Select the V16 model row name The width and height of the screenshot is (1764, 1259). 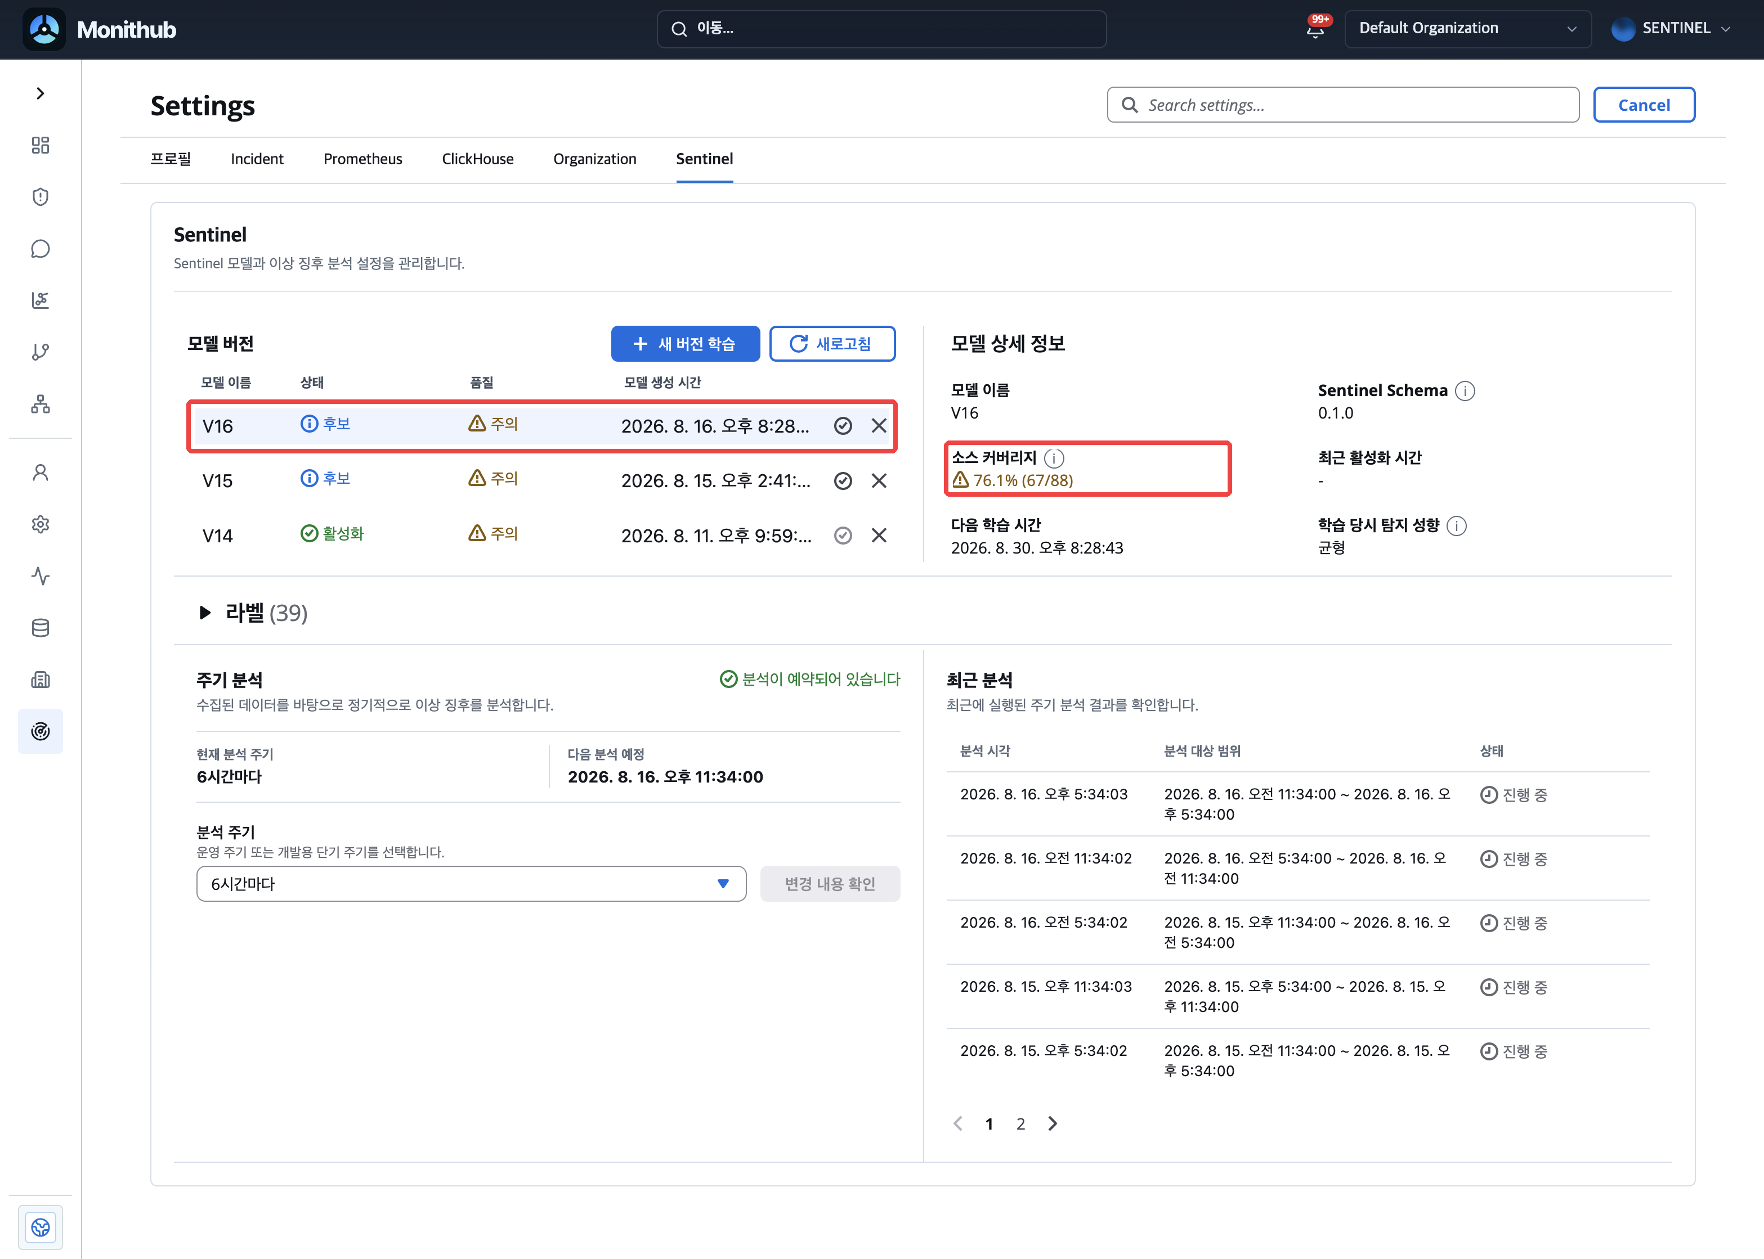tap(217, 426)
